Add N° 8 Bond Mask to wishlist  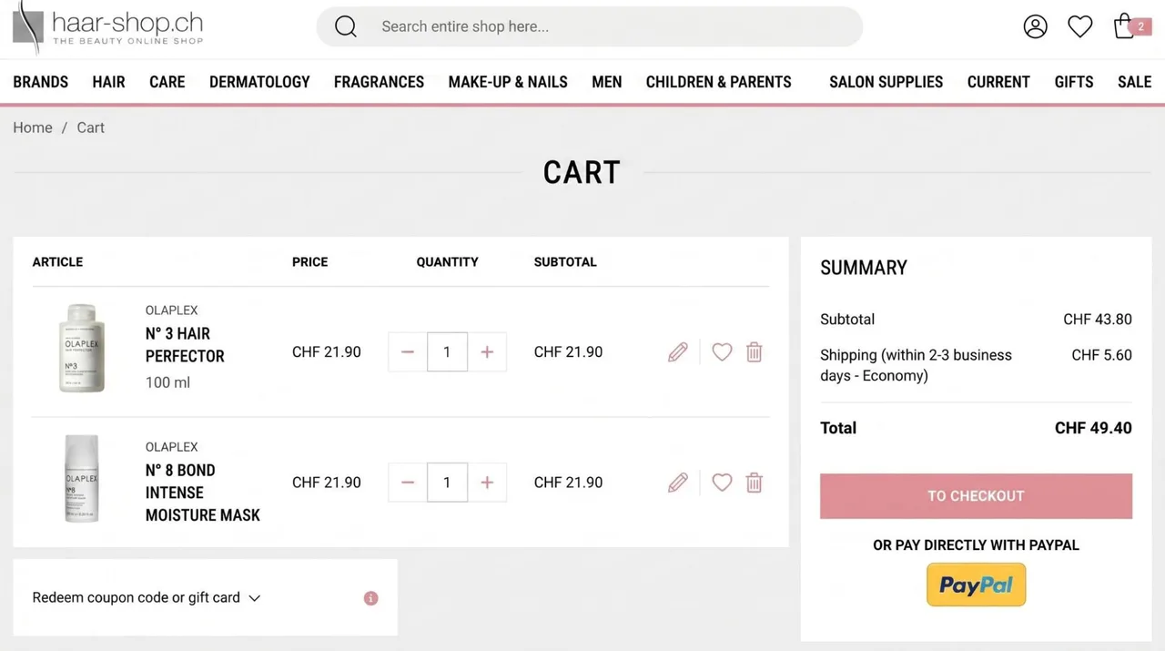(x=722, y=483)
